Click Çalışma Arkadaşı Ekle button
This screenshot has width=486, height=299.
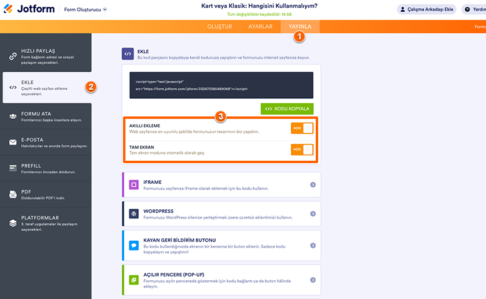pos(427,9)
